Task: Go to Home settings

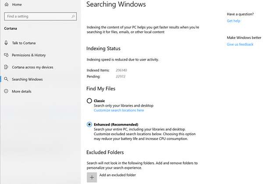Action: pyautogui.click(x=17, y=4)
